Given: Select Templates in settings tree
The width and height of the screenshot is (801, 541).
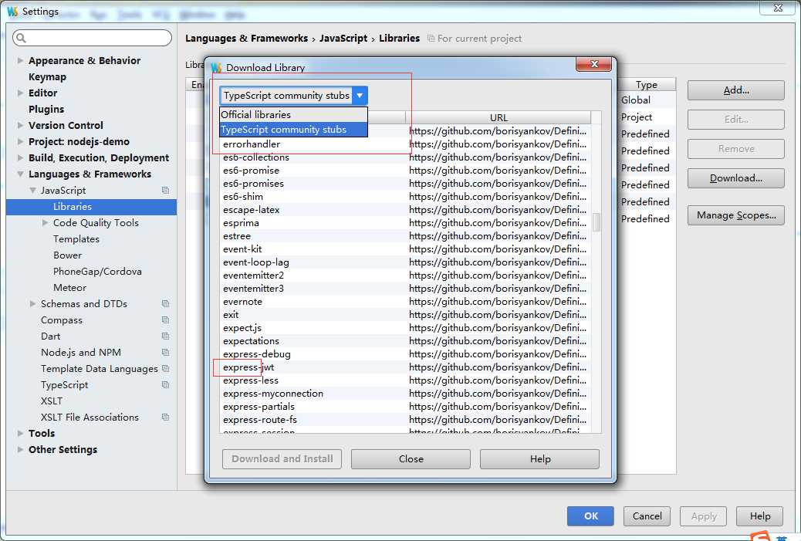Looking at the screenshot, I should pos(76,239).
